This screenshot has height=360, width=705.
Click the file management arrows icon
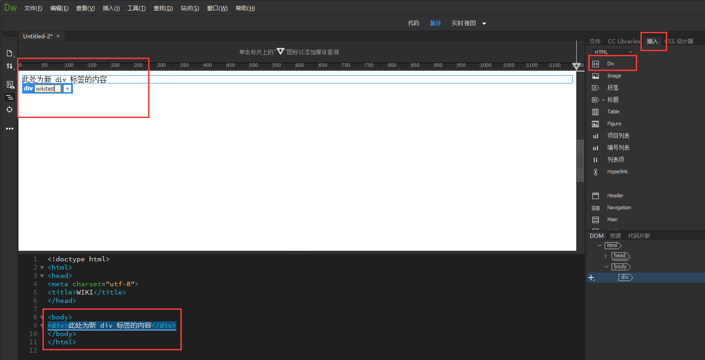click(9, 66)
